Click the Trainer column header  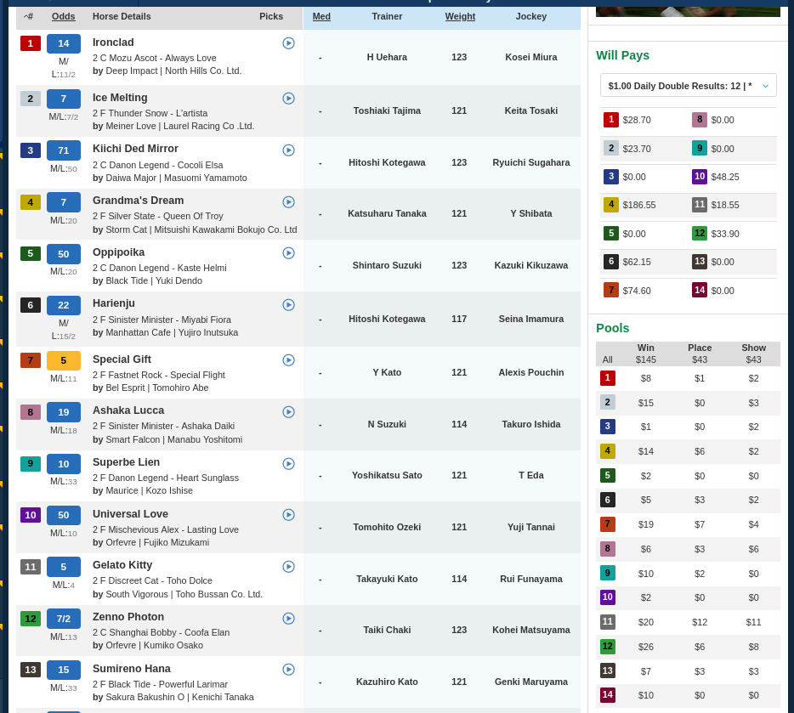tap(387, 16)
